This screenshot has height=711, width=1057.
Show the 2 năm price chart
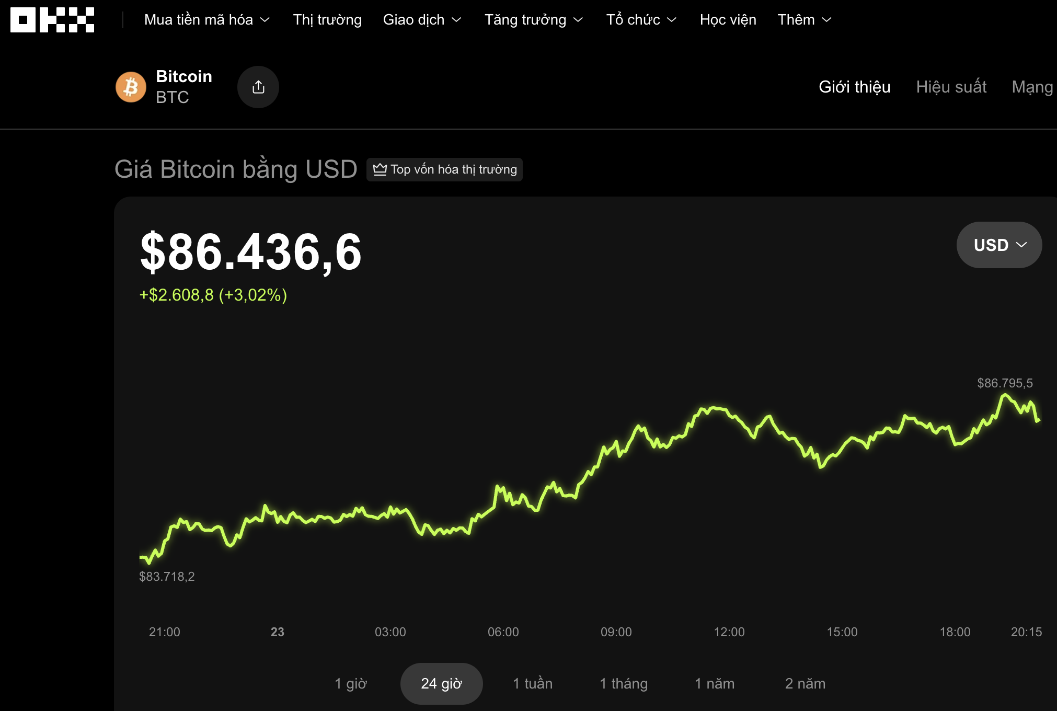[x=805, y=683]
